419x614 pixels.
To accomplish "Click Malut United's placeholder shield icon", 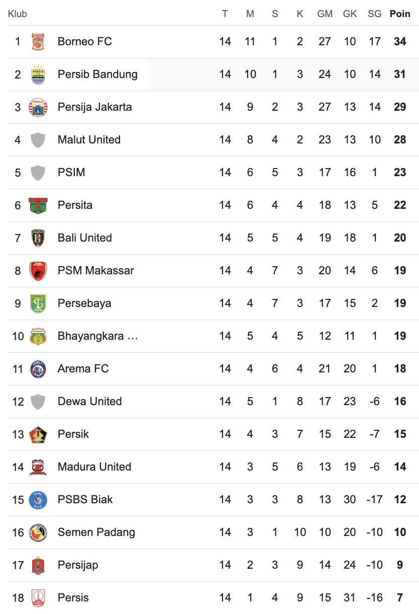I will (38, 140).
